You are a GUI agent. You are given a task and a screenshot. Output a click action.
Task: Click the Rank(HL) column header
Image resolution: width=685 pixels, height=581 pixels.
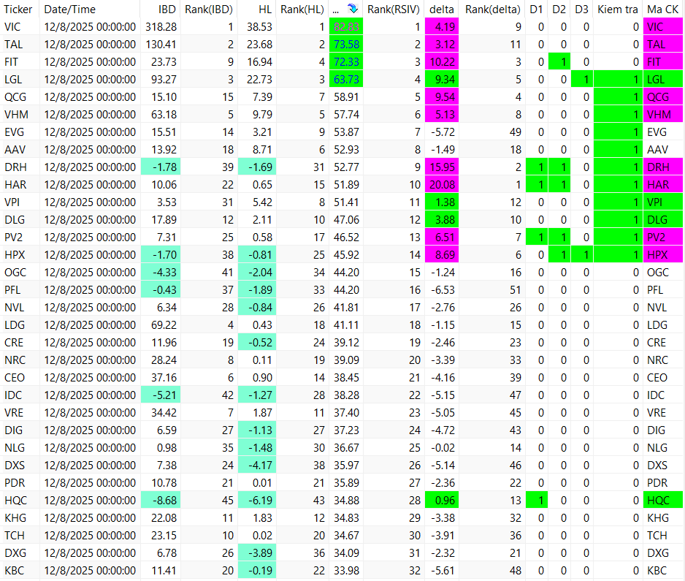(x=302, y=10)
